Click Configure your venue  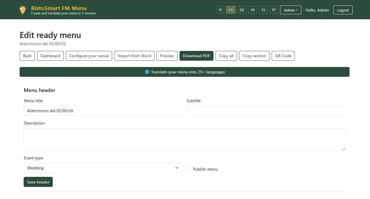tap(89, 56)
